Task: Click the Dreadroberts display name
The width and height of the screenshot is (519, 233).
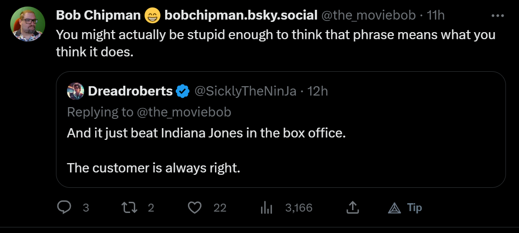Action: point(130,91)
